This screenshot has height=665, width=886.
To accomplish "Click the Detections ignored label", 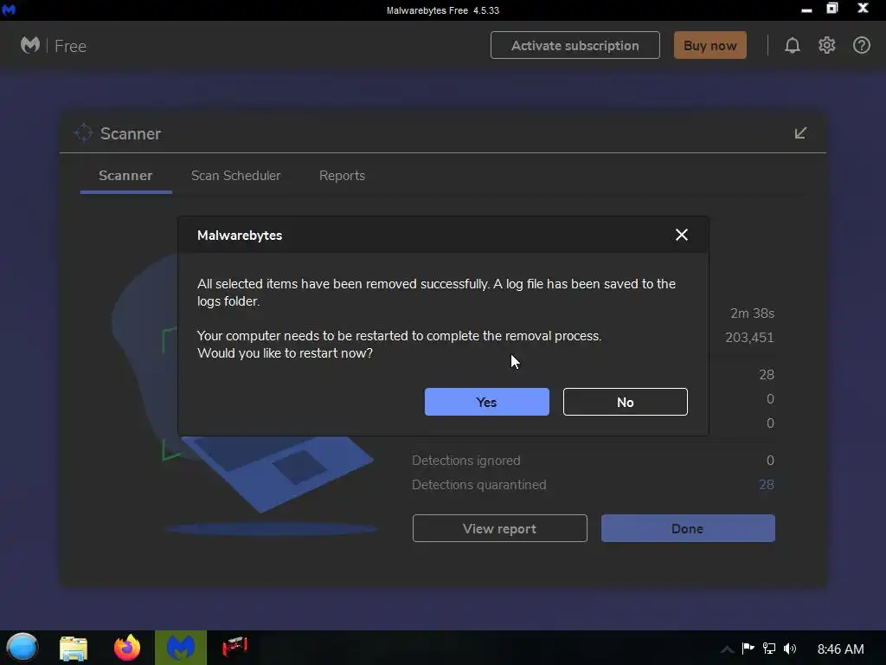I will [466, 461].
